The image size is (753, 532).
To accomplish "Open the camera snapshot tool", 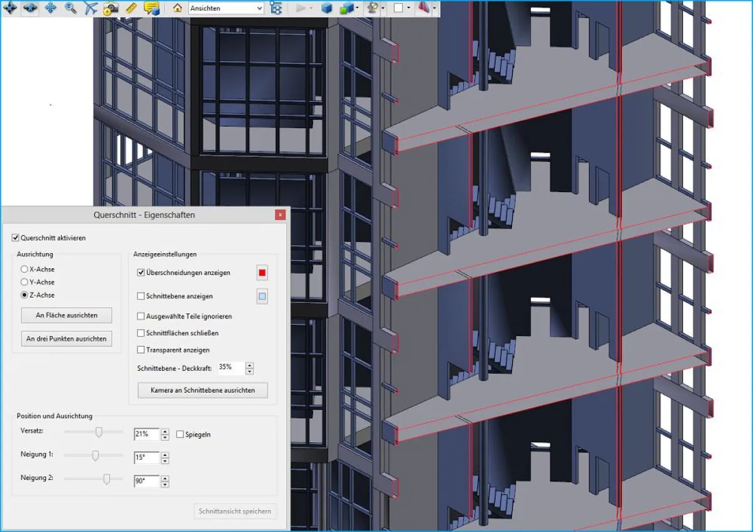I will coord(110,8).
